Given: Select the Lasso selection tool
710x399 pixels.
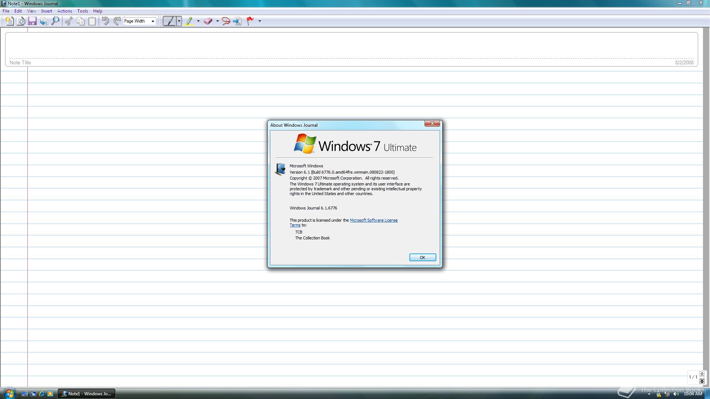Looking at the screenshot, I should tap(226, 21).
